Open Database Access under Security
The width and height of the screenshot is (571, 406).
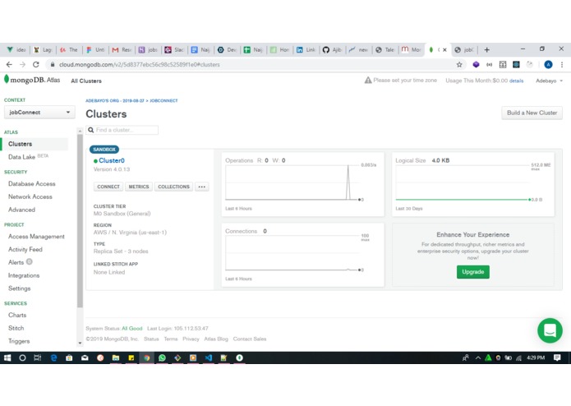click(32, 184)
